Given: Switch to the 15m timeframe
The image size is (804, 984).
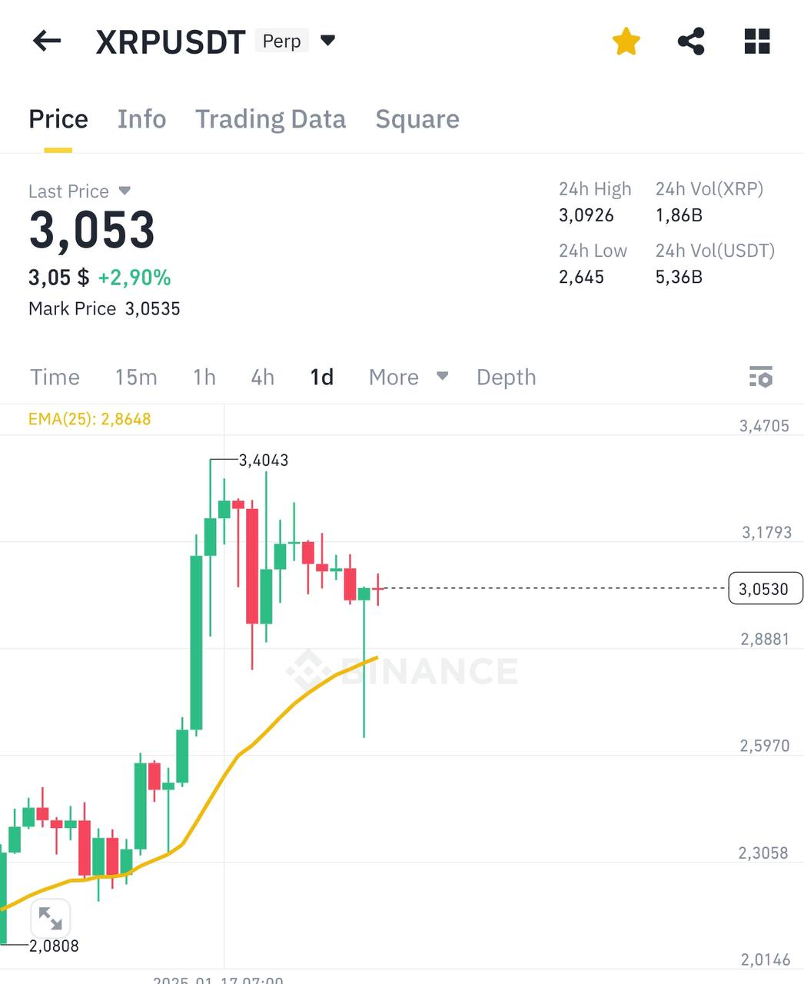Looking at the screenshot, I should click(x=136, y=377).
